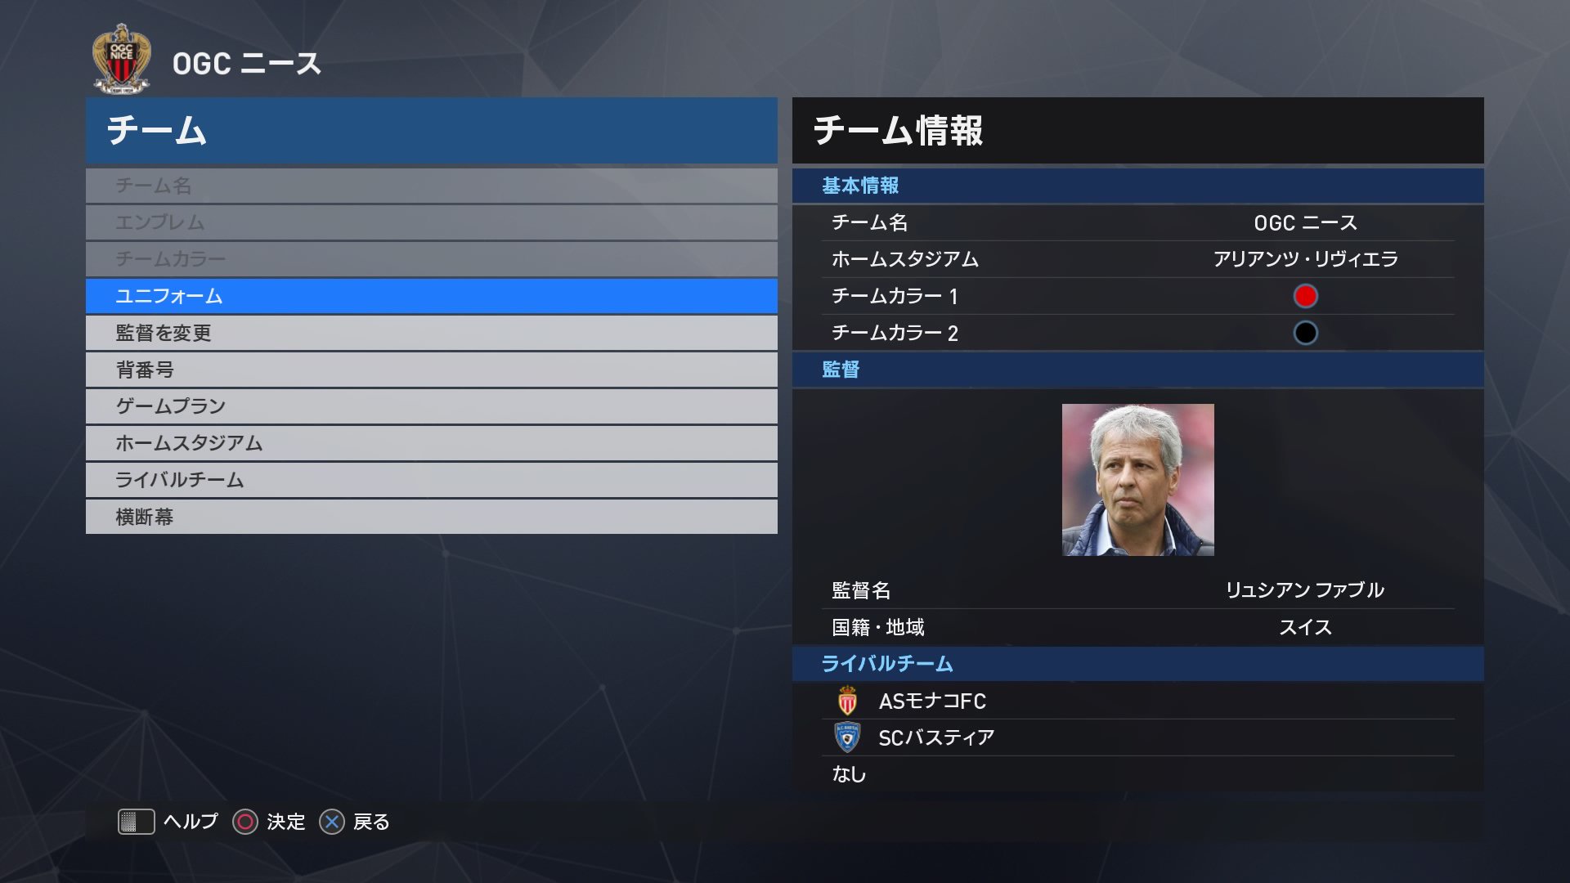
Task: Click the チームカラー 1 label
Action: (895, 296)
